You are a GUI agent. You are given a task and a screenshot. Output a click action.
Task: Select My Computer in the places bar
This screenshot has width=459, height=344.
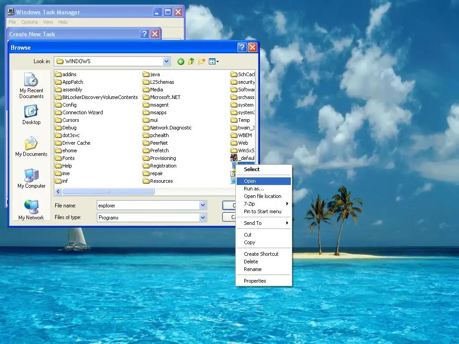click(x=31, y=178)
